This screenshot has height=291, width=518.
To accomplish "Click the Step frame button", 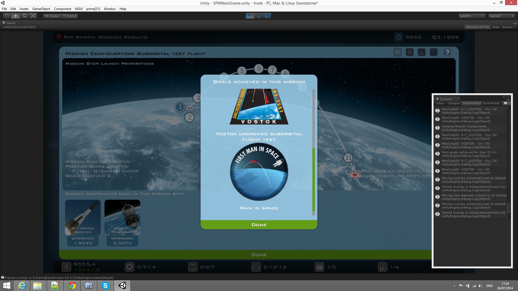I will 267,16.
